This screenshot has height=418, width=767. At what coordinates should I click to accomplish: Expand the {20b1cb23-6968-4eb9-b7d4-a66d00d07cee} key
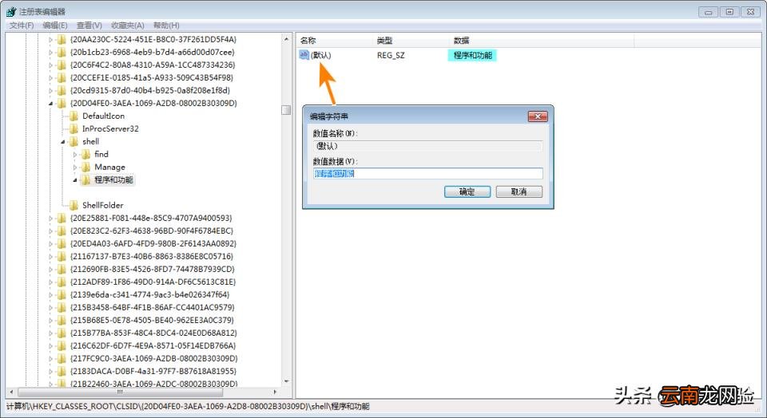(51, 53)
